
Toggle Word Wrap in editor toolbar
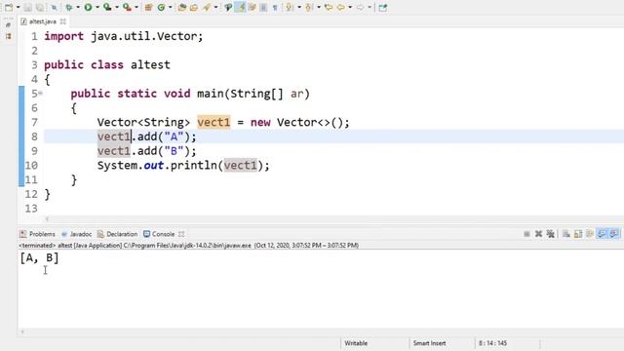[x=252, y=7]
